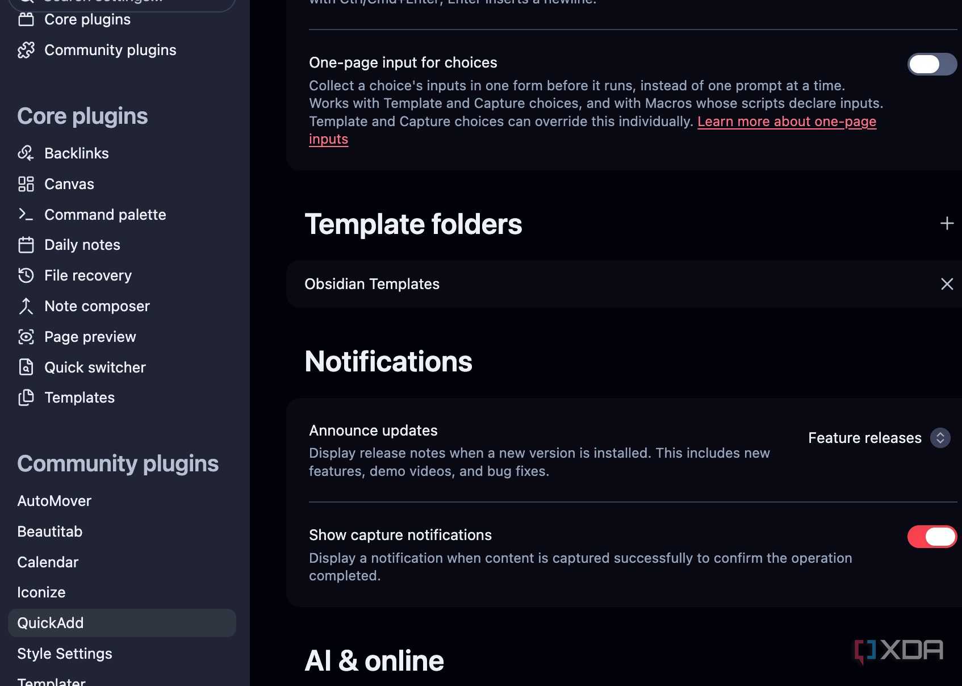Screen dimensions: 962x686
Task: Select the QuickAdd plugin tab
Action: (122, 623)
